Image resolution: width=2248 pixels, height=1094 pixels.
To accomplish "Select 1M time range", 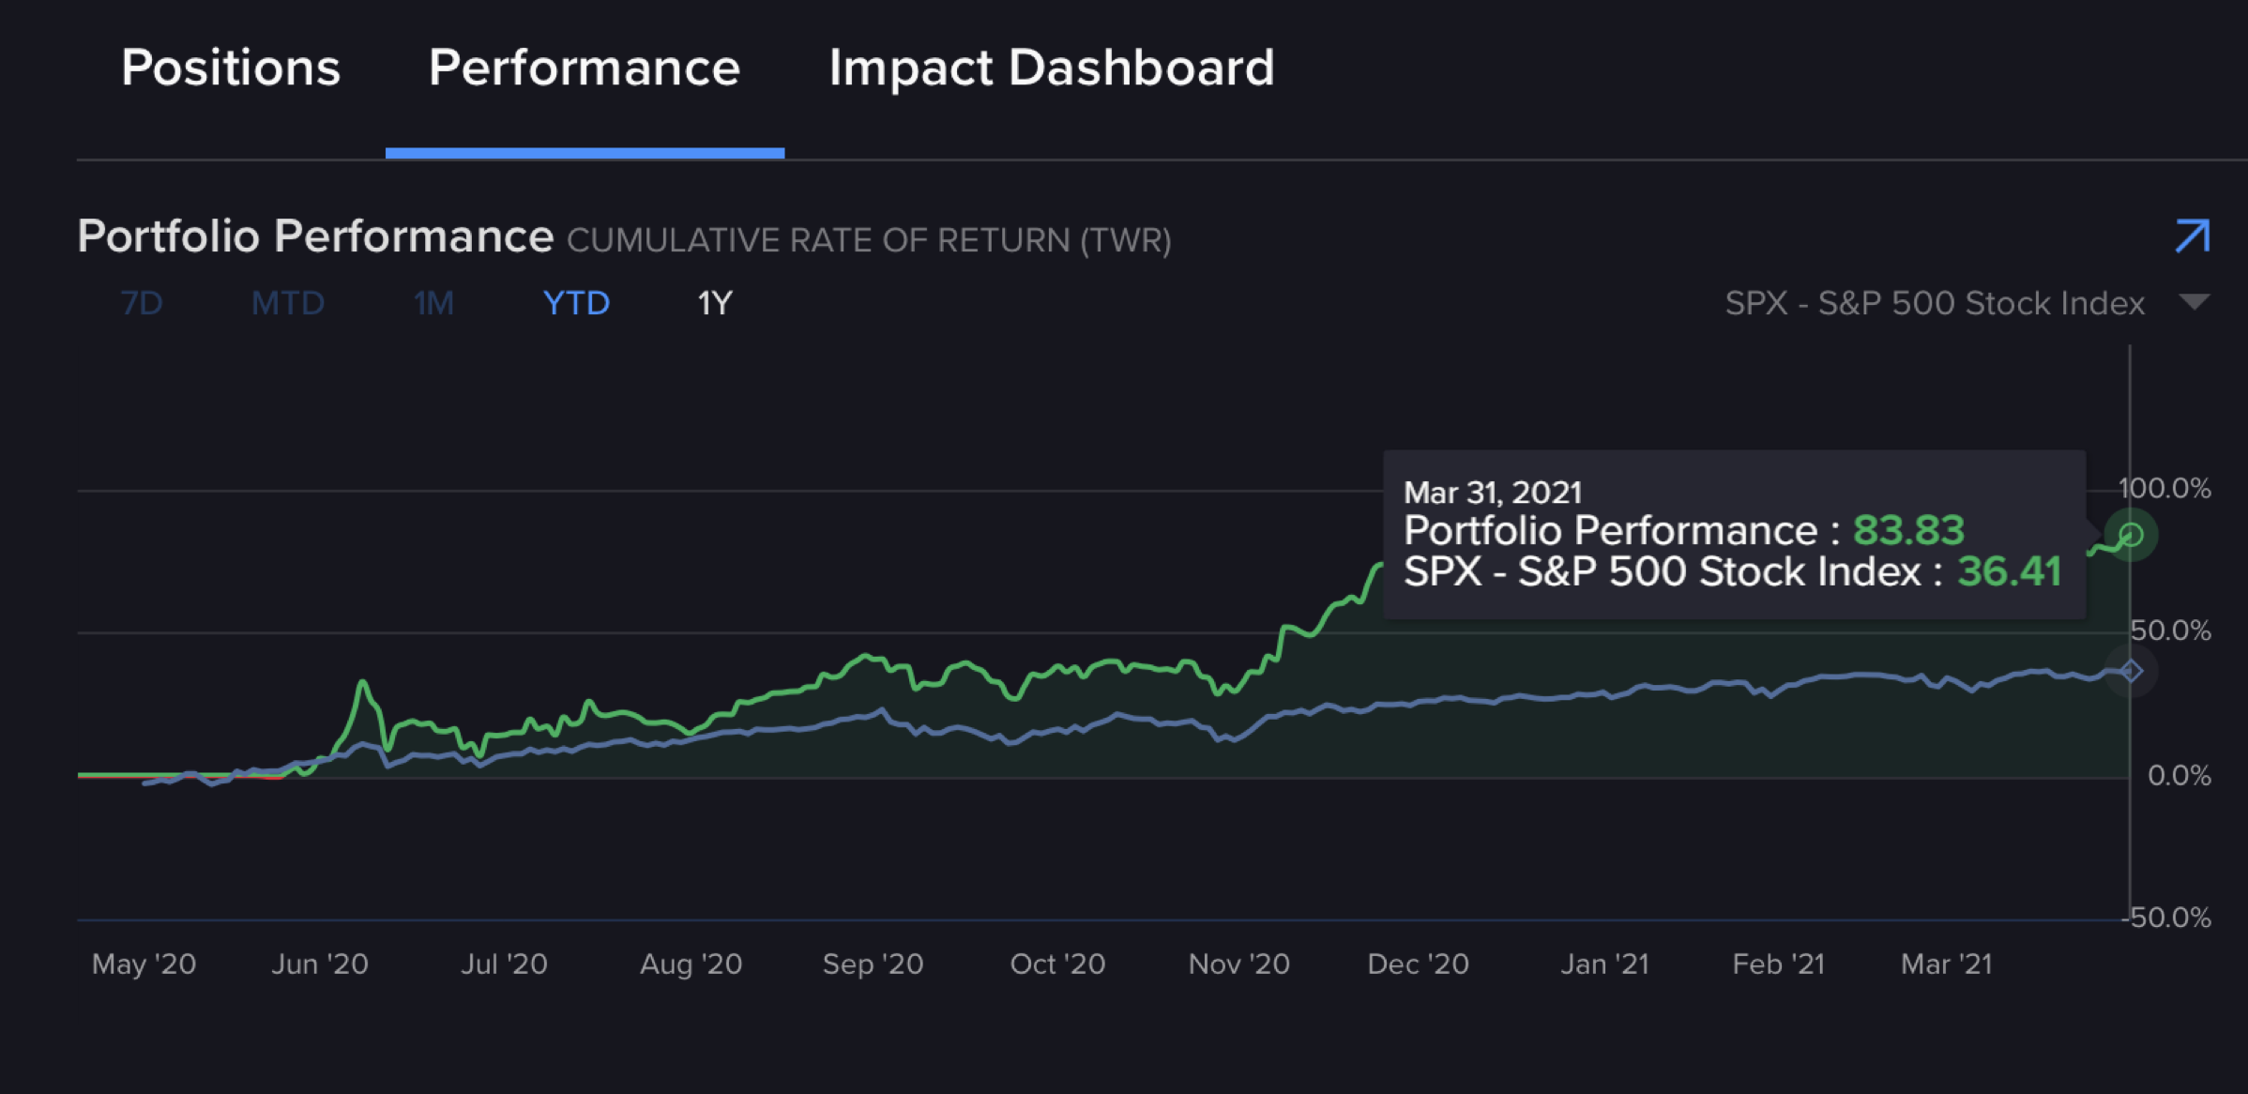I will click(x=433, y=303).
